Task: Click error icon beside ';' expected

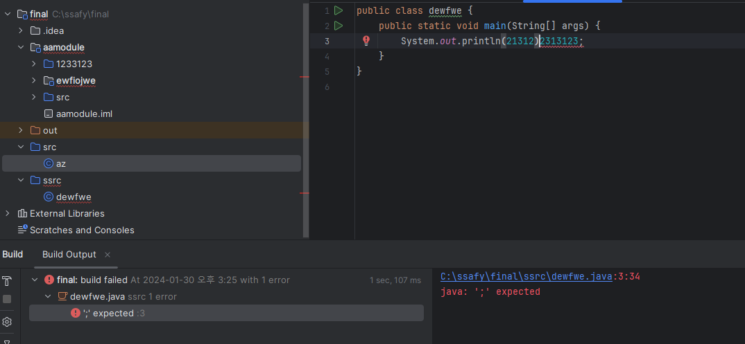Action: click(76, 313)
